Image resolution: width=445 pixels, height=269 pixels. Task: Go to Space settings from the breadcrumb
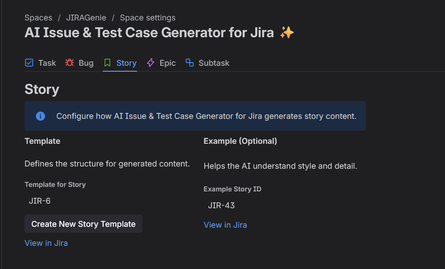click(x=147, y=17)
